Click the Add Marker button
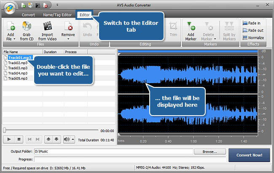274x173 pixels. tap(191, 31)
